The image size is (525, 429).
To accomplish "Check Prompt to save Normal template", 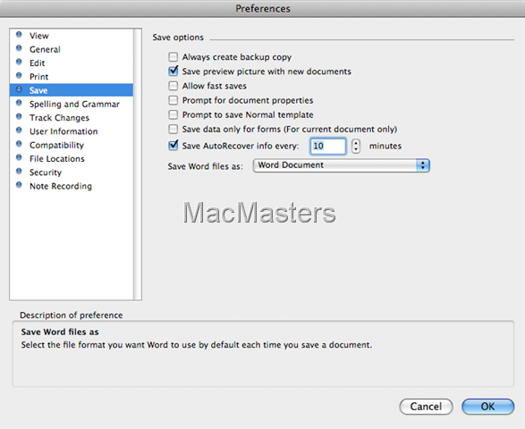I will [174, 114].
